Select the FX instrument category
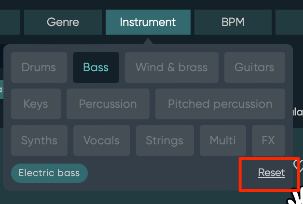Screen dimensions: 303x204 coord(268,140)
